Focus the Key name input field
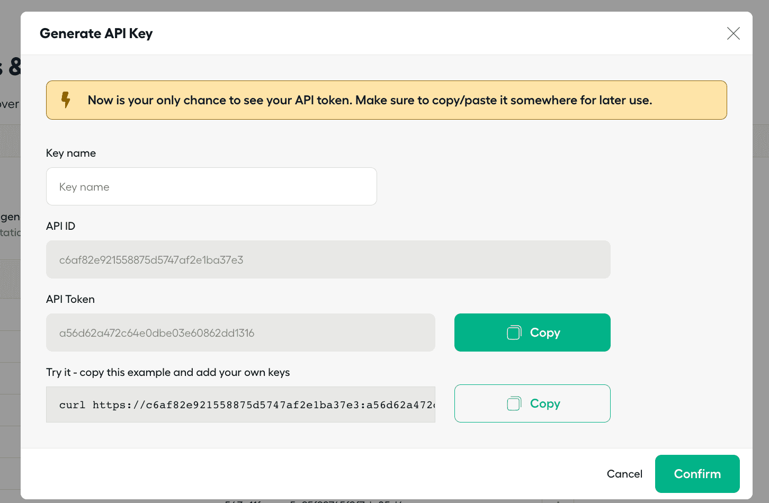 (211, 186)
